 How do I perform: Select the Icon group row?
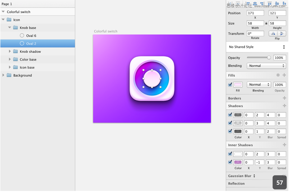[37, 20]
